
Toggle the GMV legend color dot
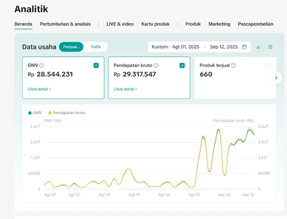click(x=30, y=113)
